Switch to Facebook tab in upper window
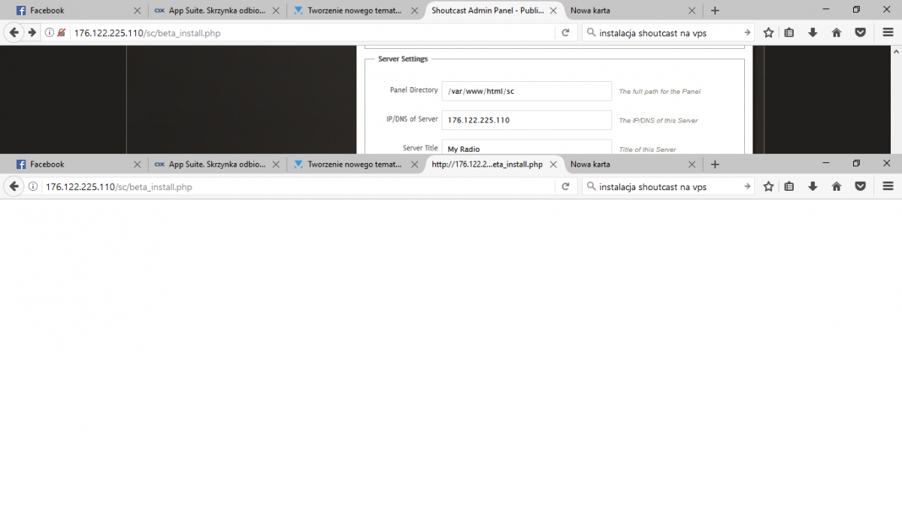Image resolution: width=902 pixels, height=507 pixels. pos(77,11)
